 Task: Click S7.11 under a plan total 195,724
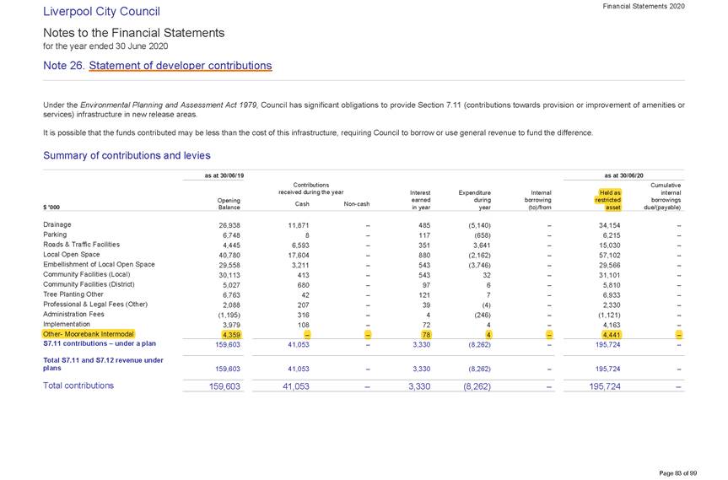pyautogui.click(x=608, y=345)
